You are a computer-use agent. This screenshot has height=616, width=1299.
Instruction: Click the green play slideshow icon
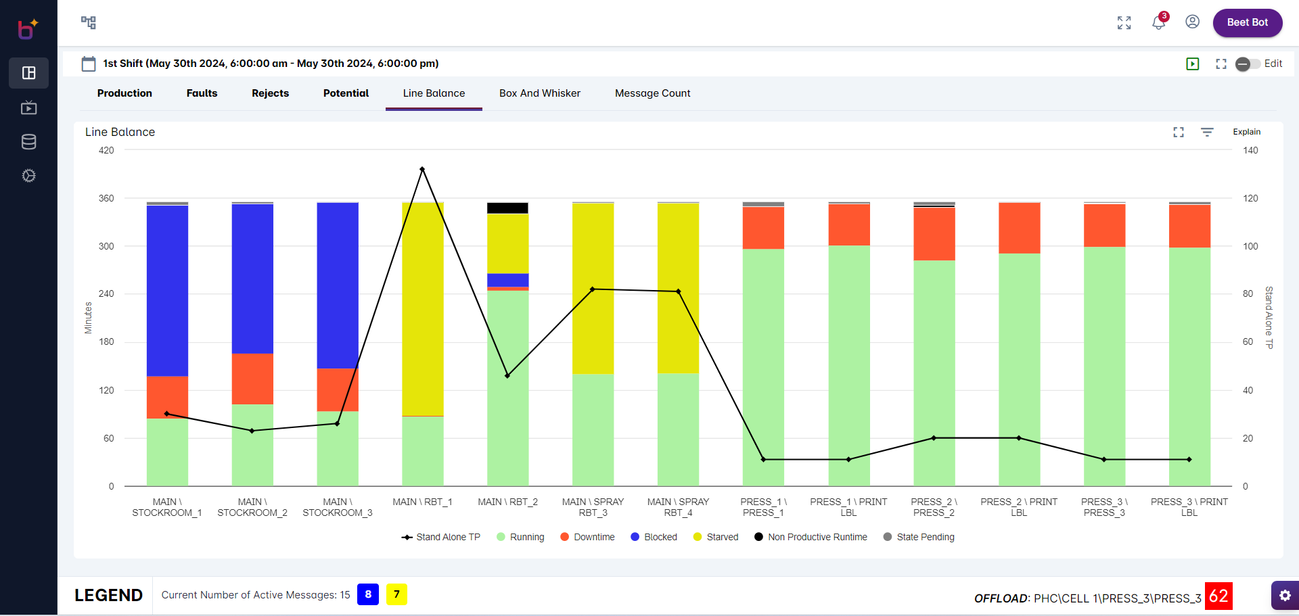click(1193, 64)
